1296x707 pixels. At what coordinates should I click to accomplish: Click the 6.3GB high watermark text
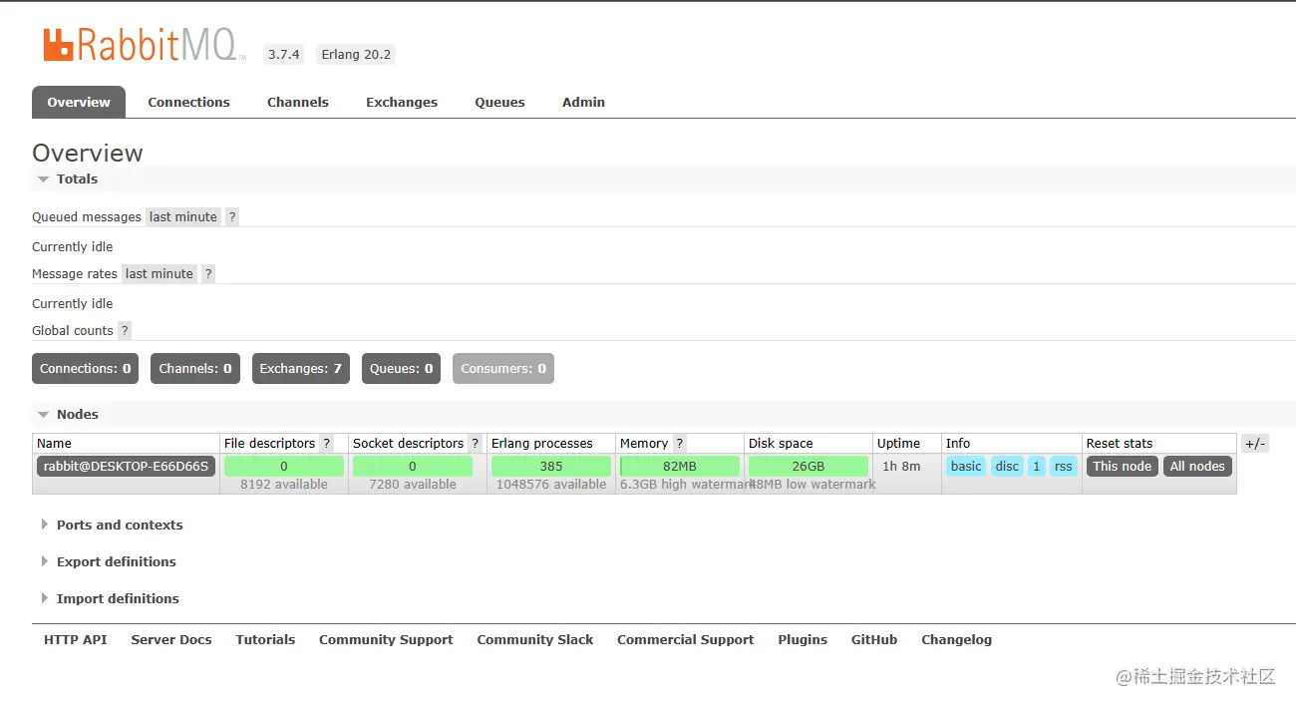[x=684, y=485]
